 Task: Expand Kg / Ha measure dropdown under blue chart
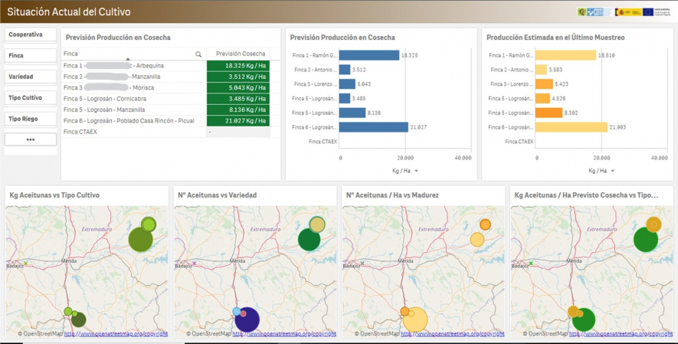[x=417, y=171]
